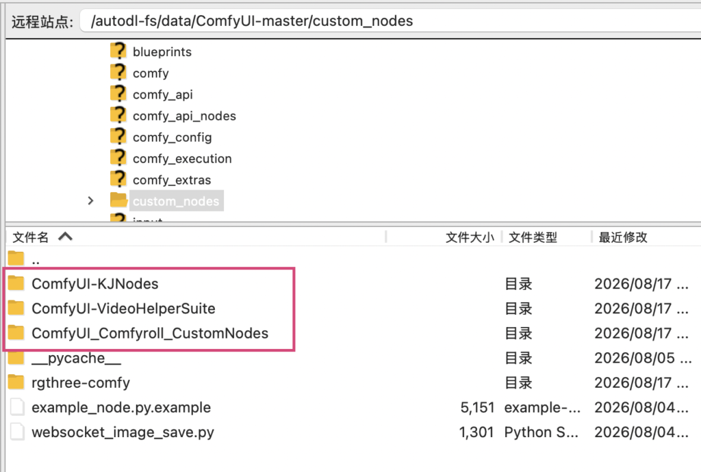Click the example_node.py.example file icon
701x472 pixels.
[17, 407]
